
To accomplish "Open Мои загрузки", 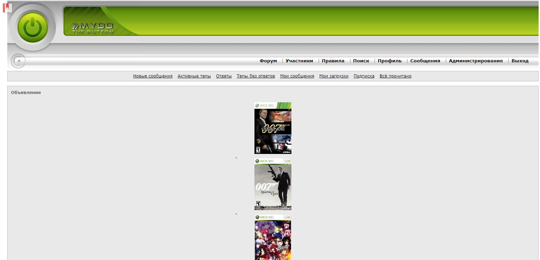I will 334,76.
